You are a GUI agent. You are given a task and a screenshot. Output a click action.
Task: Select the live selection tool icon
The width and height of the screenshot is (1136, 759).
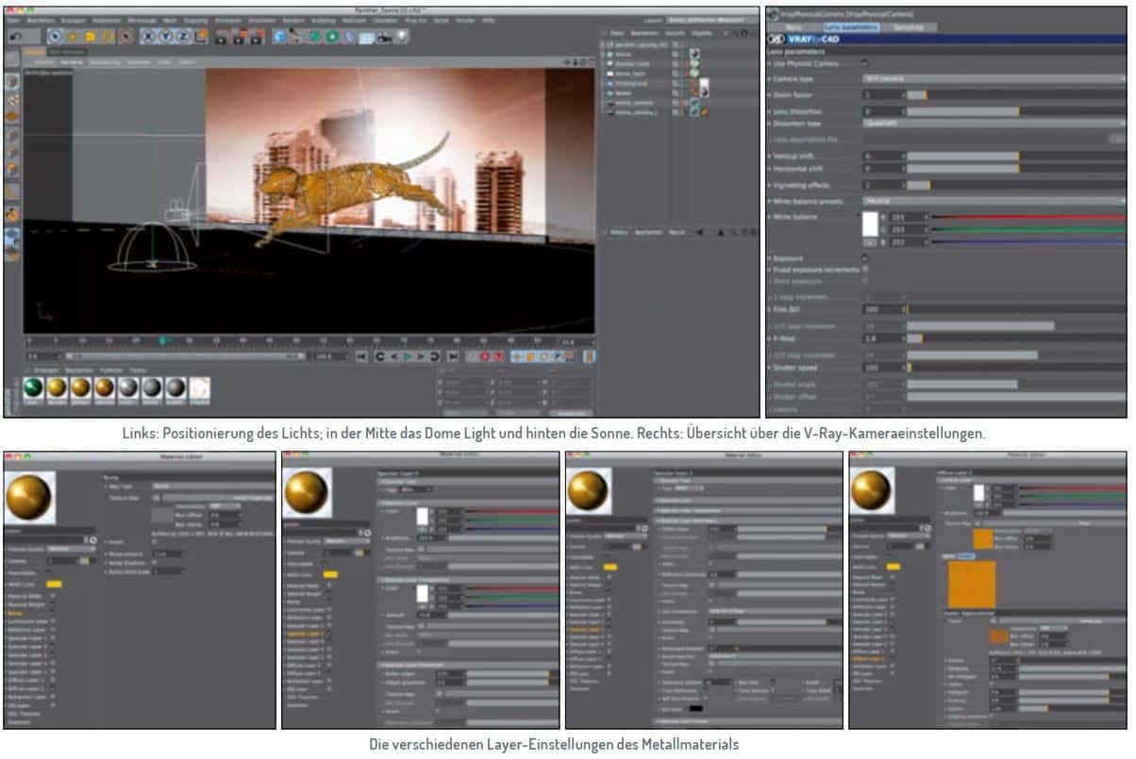click(x=54, y=36)
